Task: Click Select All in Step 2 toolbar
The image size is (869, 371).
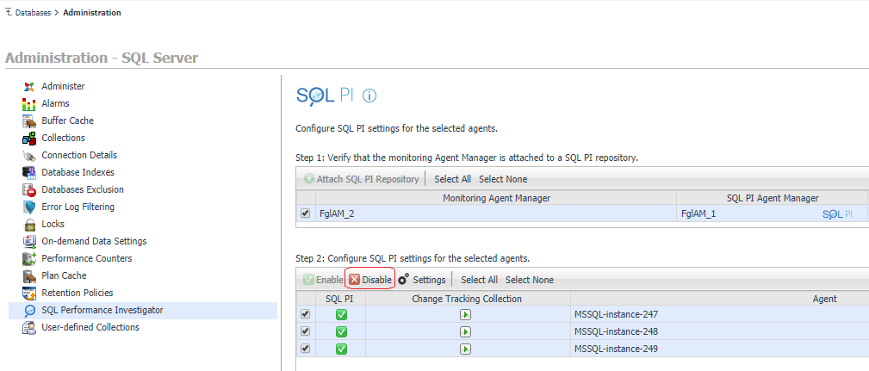Action: pos(480,280)
